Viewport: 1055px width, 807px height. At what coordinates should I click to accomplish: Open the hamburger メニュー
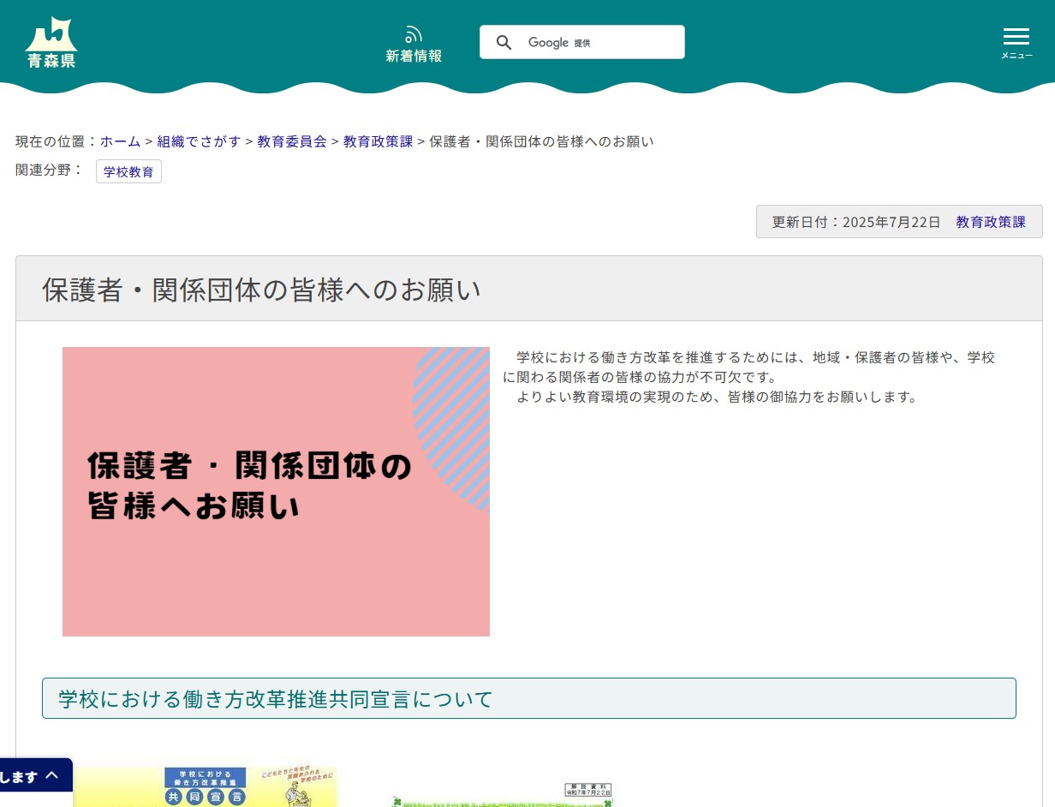pyautogui.click(x=1016, y=36)
